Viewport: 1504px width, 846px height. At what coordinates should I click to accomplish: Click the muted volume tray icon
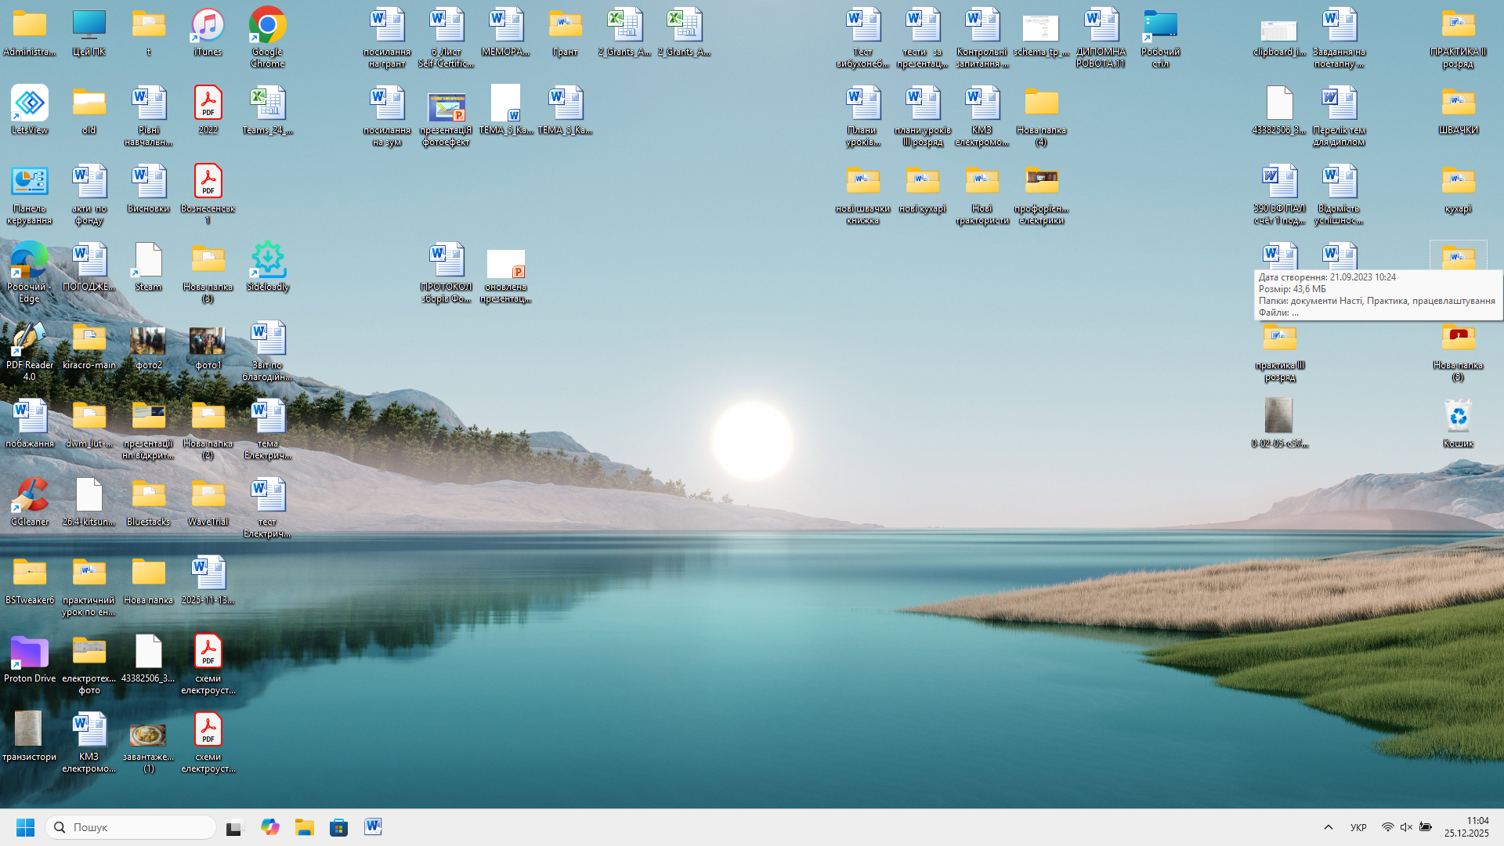click(1406, 827)
